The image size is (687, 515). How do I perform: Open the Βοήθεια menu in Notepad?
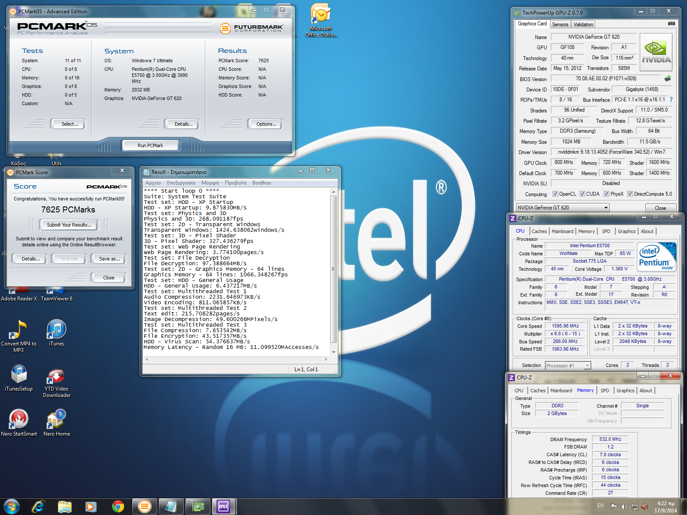click(x=261, y=183)
